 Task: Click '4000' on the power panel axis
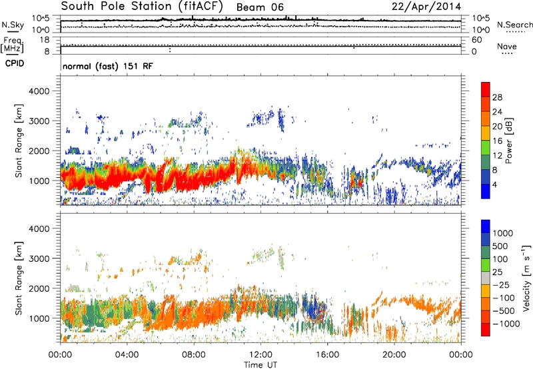pyautogui.click(x=39, y=91)
